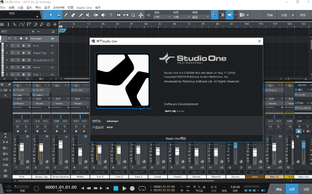Open the Quantize 1/16 dropdown
The height and width of the screenshot is (194, 312).
[161, 17]
